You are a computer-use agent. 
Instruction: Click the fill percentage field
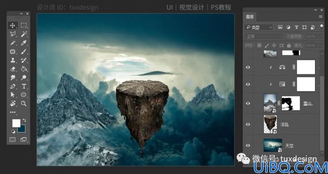click(311, 46)
